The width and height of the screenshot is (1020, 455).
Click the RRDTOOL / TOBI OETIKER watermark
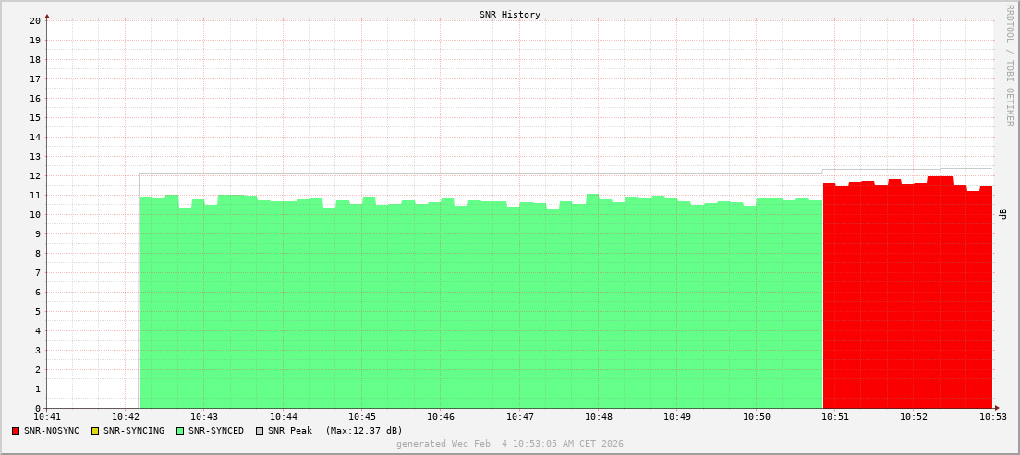[1009, 65]
